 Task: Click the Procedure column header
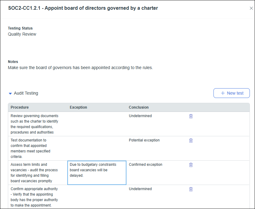(x=19, y=107)
